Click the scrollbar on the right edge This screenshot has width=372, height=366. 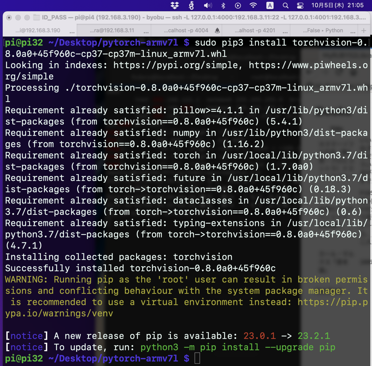click(x=370, y=186)
